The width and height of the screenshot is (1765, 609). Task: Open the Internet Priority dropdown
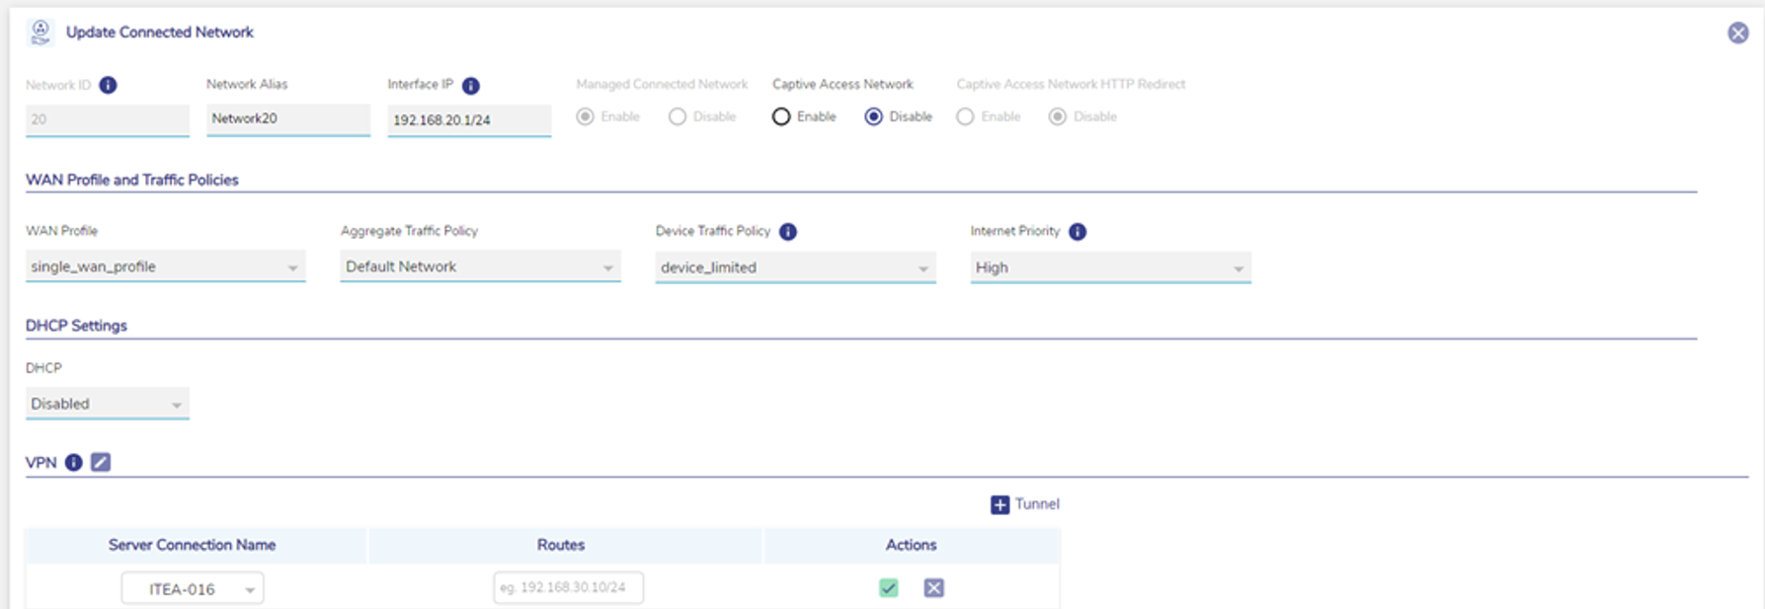coord(1110,267)
